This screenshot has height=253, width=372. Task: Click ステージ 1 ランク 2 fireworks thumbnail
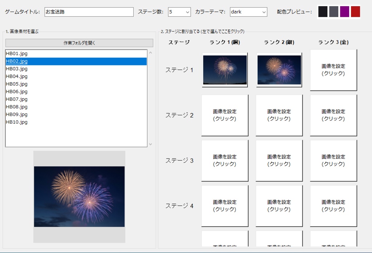(279, 70)
